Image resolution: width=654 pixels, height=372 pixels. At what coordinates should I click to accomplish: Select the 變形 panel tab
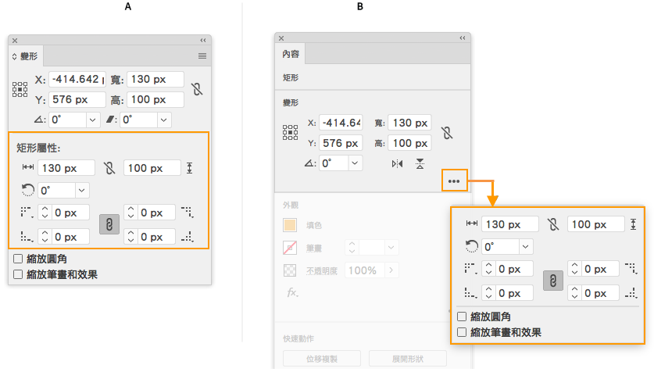[x=26, y=55]
